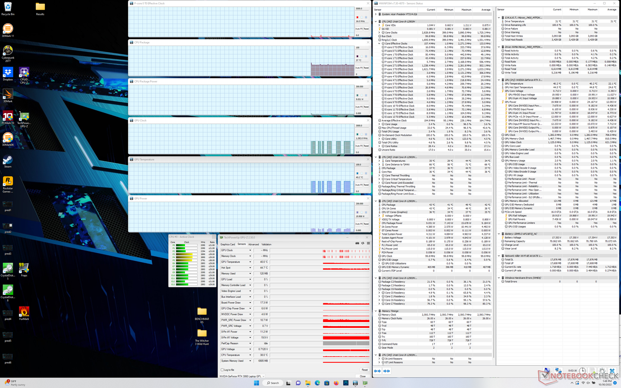Open 3DMark 11 desktop icon
Viewport: 621px width, 388px height.
click(x=8, y=30)
